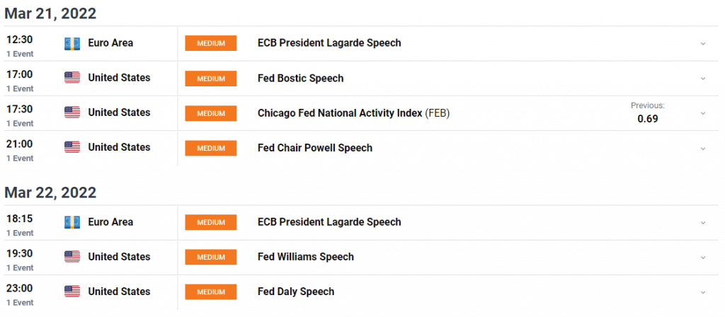725x317 pixels.
Task: Click MEDIUM badge on Fed Bostic row
Action: [211, 79]
